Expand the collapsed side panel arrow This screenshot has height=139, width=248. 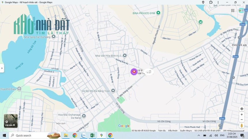pyautogui.click(x=2, y=68)
